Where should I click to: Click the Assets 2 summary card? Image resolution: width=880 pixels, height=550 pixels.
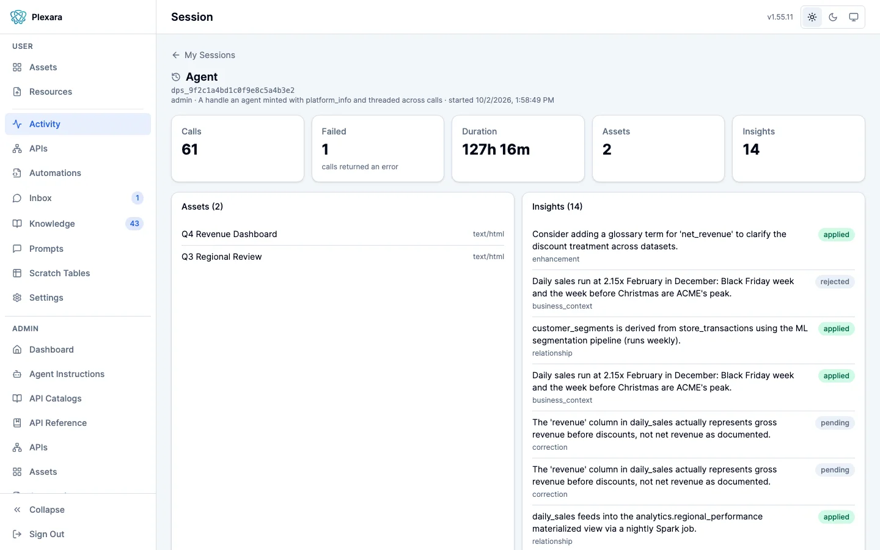[658, 148]
